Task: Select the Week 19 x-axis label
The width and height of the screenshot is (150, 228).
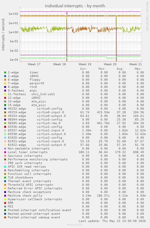Action: coord(85,64)
